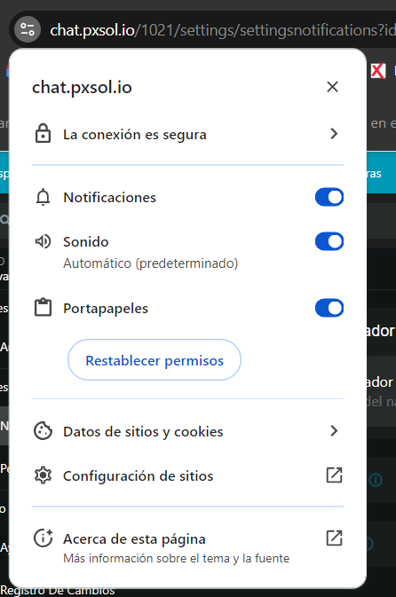Viewport: 396px width, 597px height.
Task: Expand Datos de sitios y cookies chevron
Action: [334, 431]
